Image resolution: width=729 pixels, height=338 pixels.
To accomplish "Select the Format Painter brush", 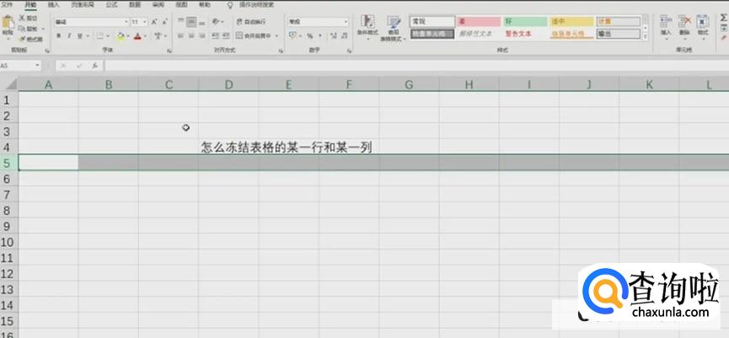I will pos(22,39).
